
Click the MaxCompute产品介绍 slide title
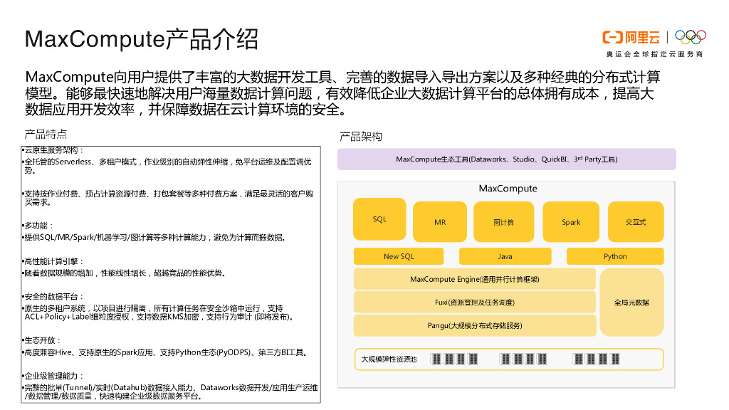click(141, 38)
